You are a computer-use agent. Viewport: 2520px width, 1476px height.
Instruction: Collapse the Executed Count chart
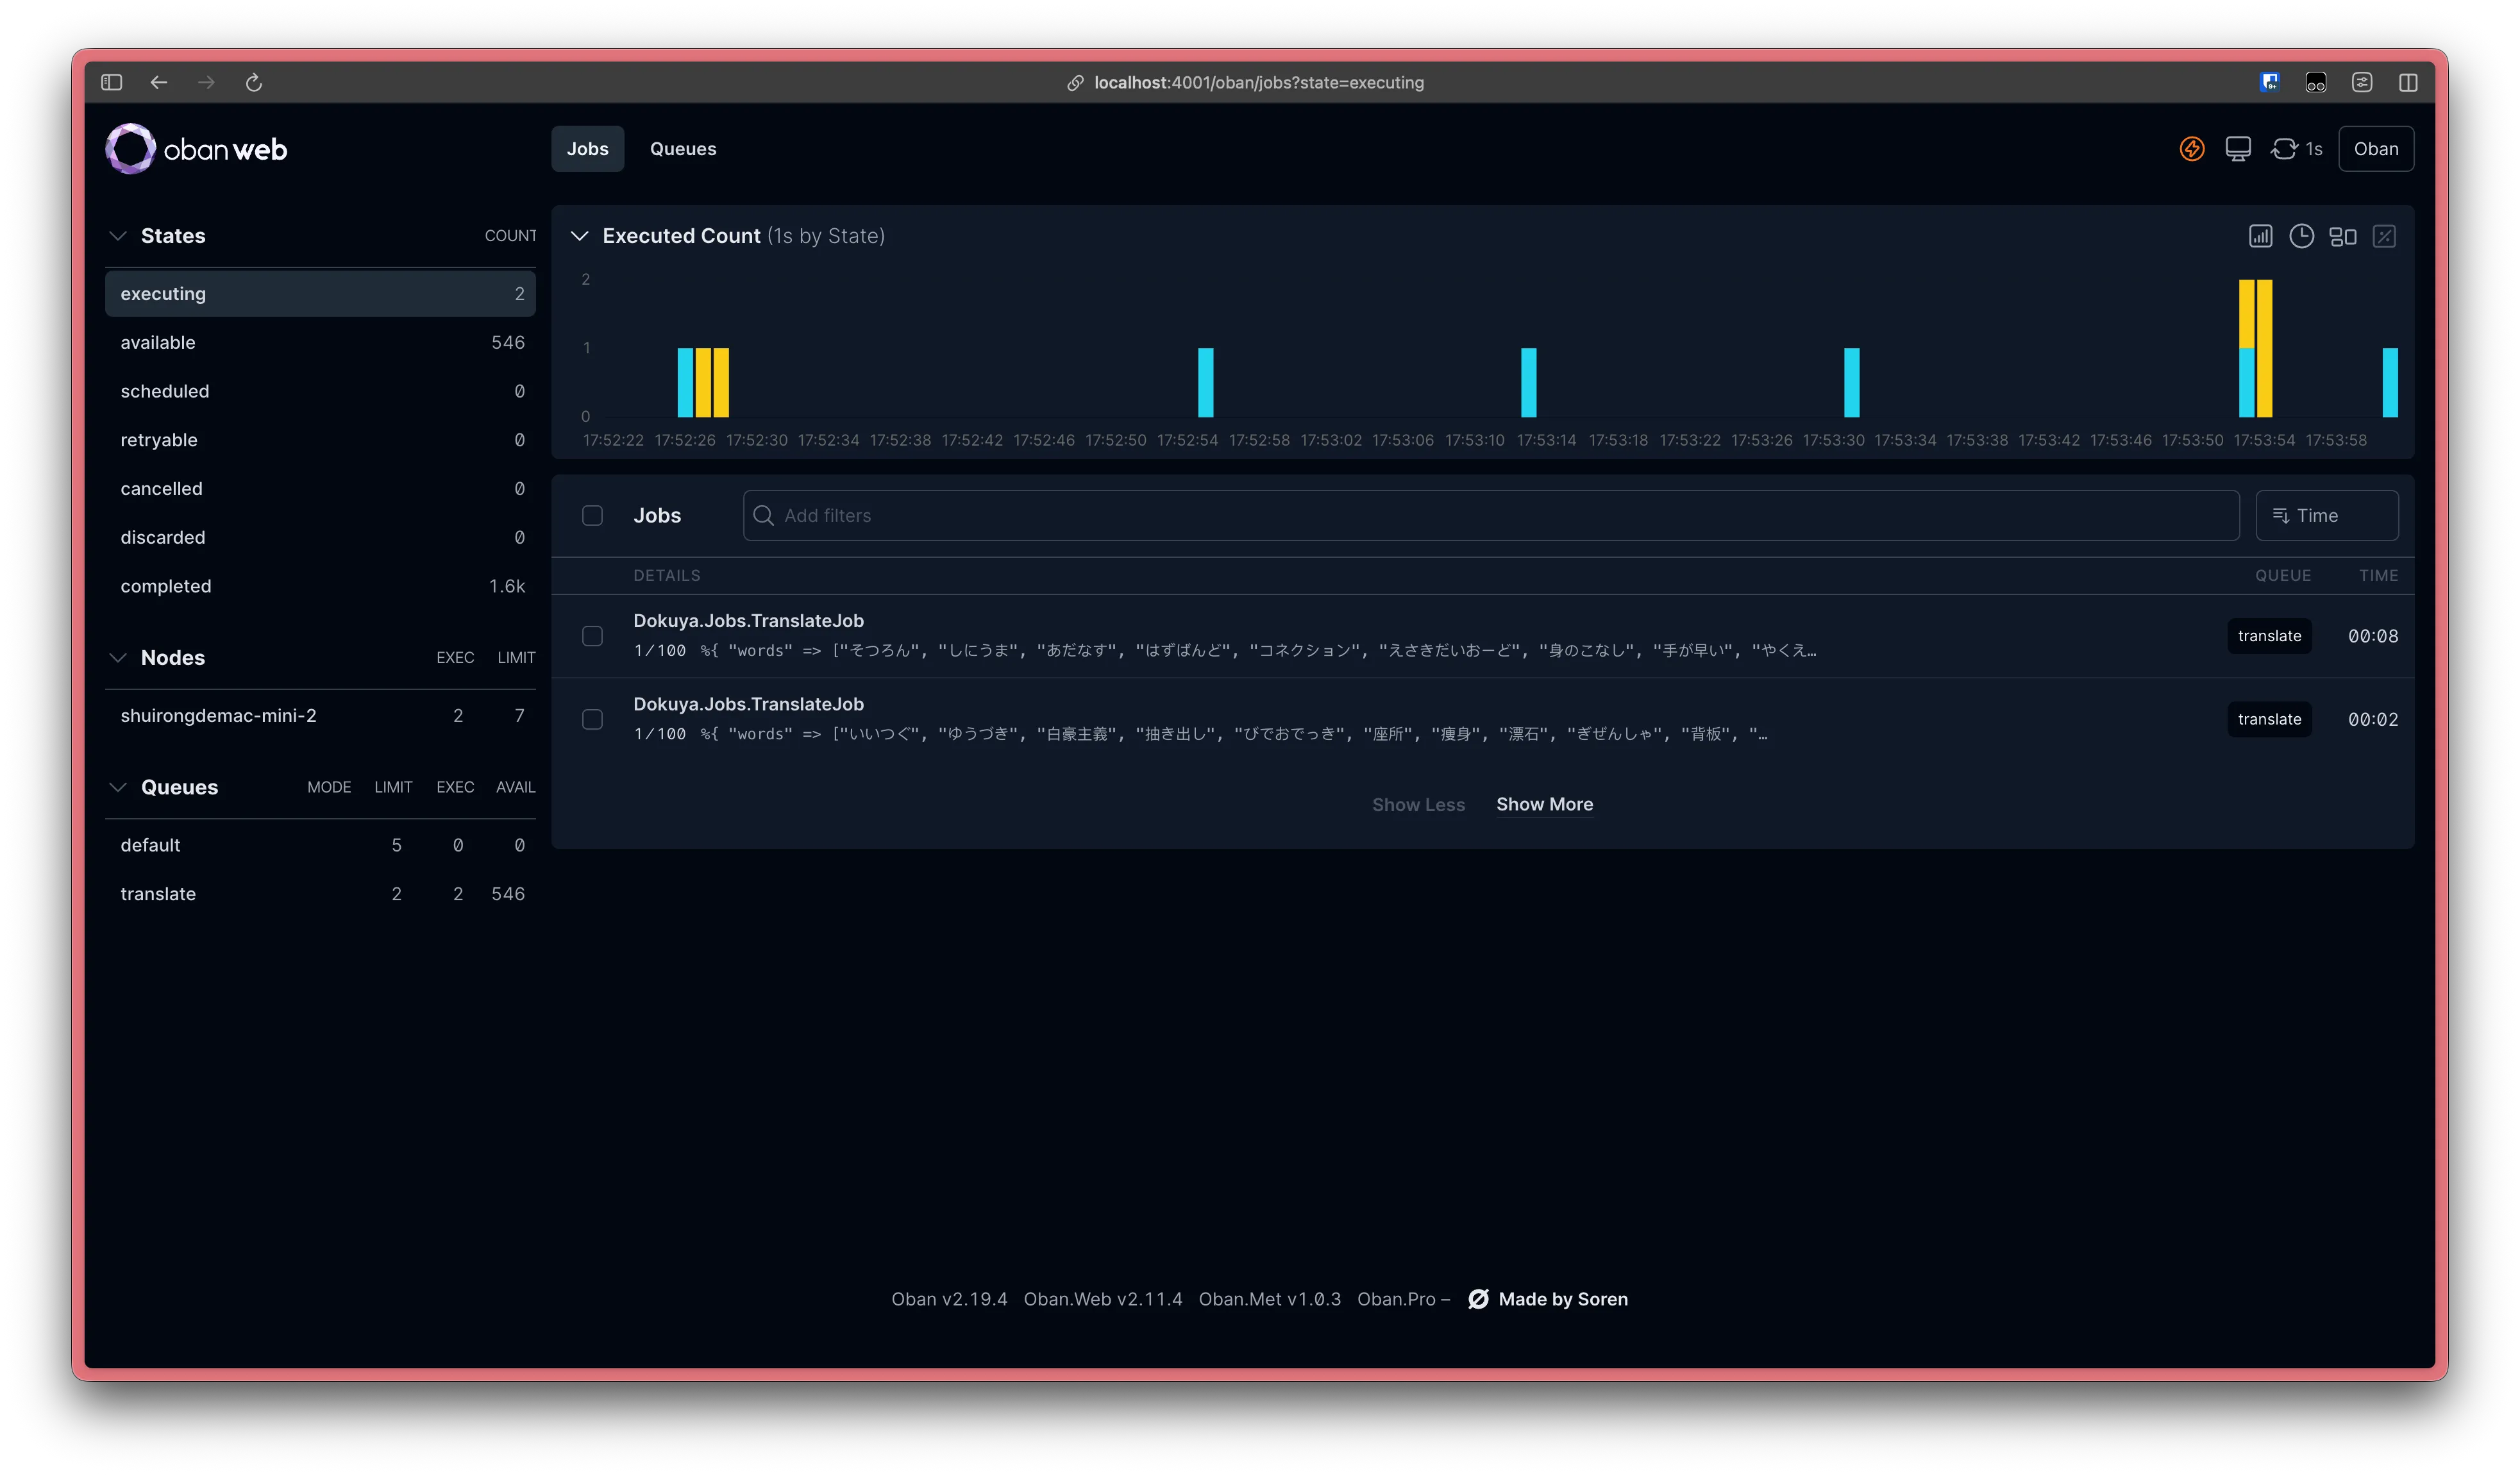579,236
